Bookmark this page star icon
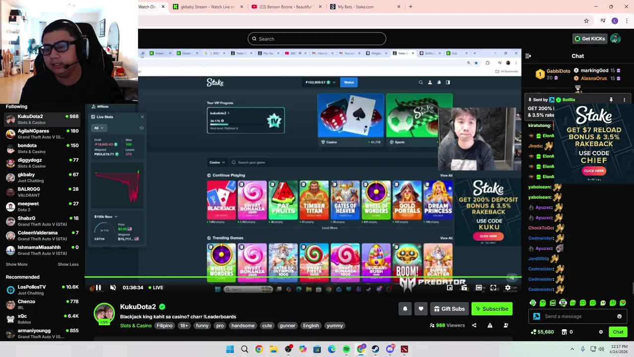634x357 pixels. 586,21
